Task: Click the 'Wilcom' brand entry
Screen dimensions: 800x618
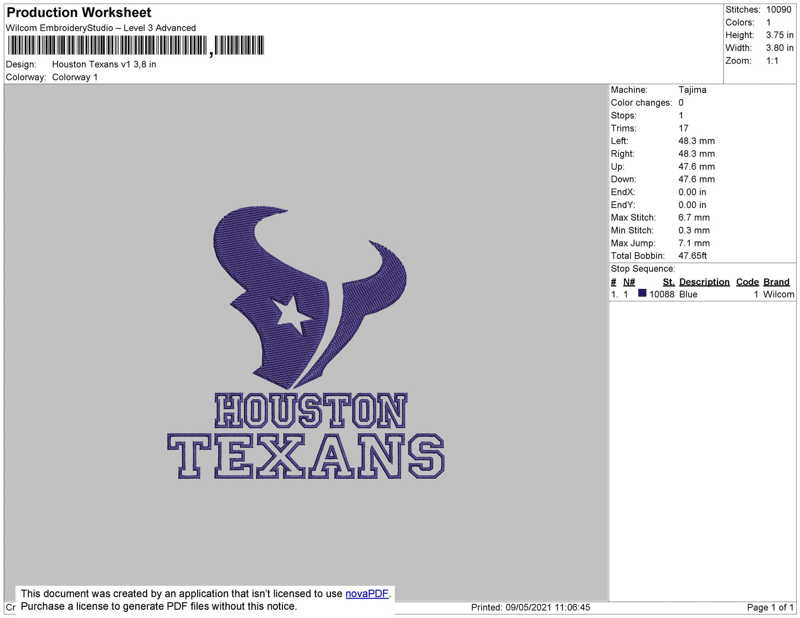Action: pyautogui.click(x=778, y=294)
